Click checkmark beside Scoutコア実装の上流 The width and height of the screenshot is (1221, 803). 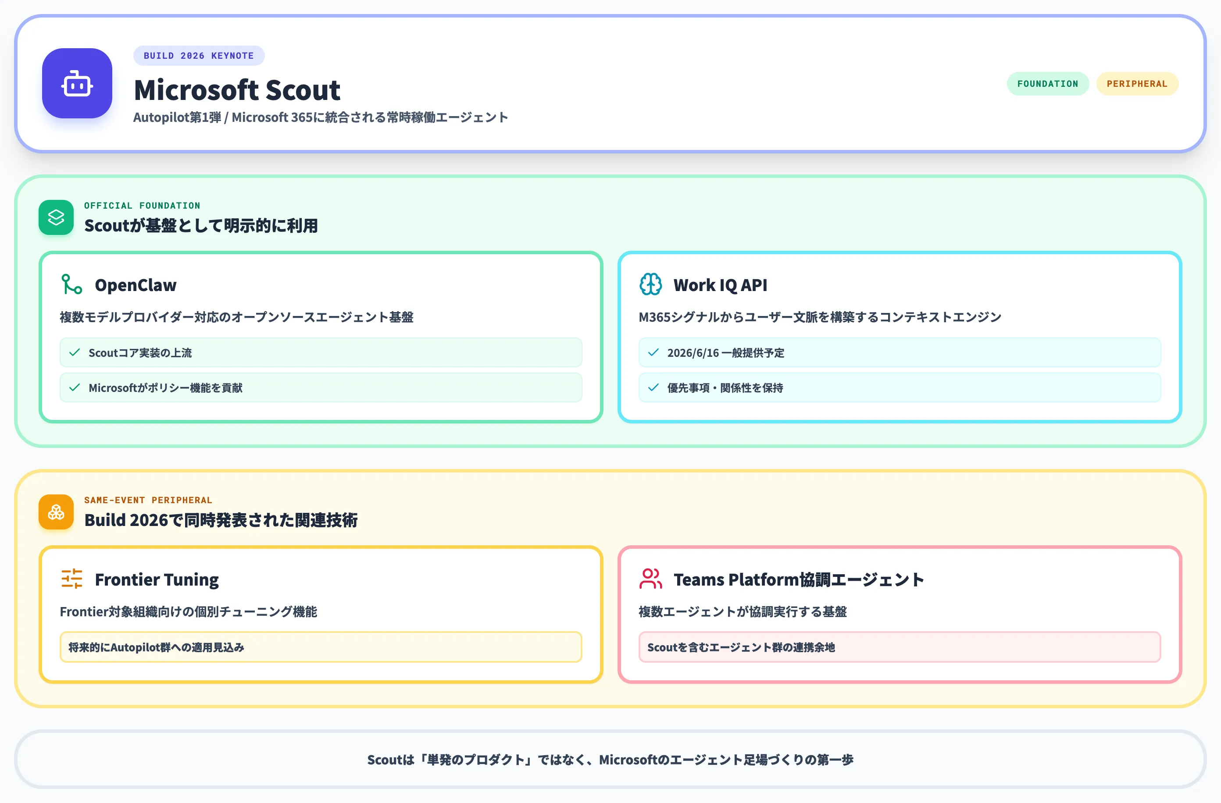click(75, 352)
